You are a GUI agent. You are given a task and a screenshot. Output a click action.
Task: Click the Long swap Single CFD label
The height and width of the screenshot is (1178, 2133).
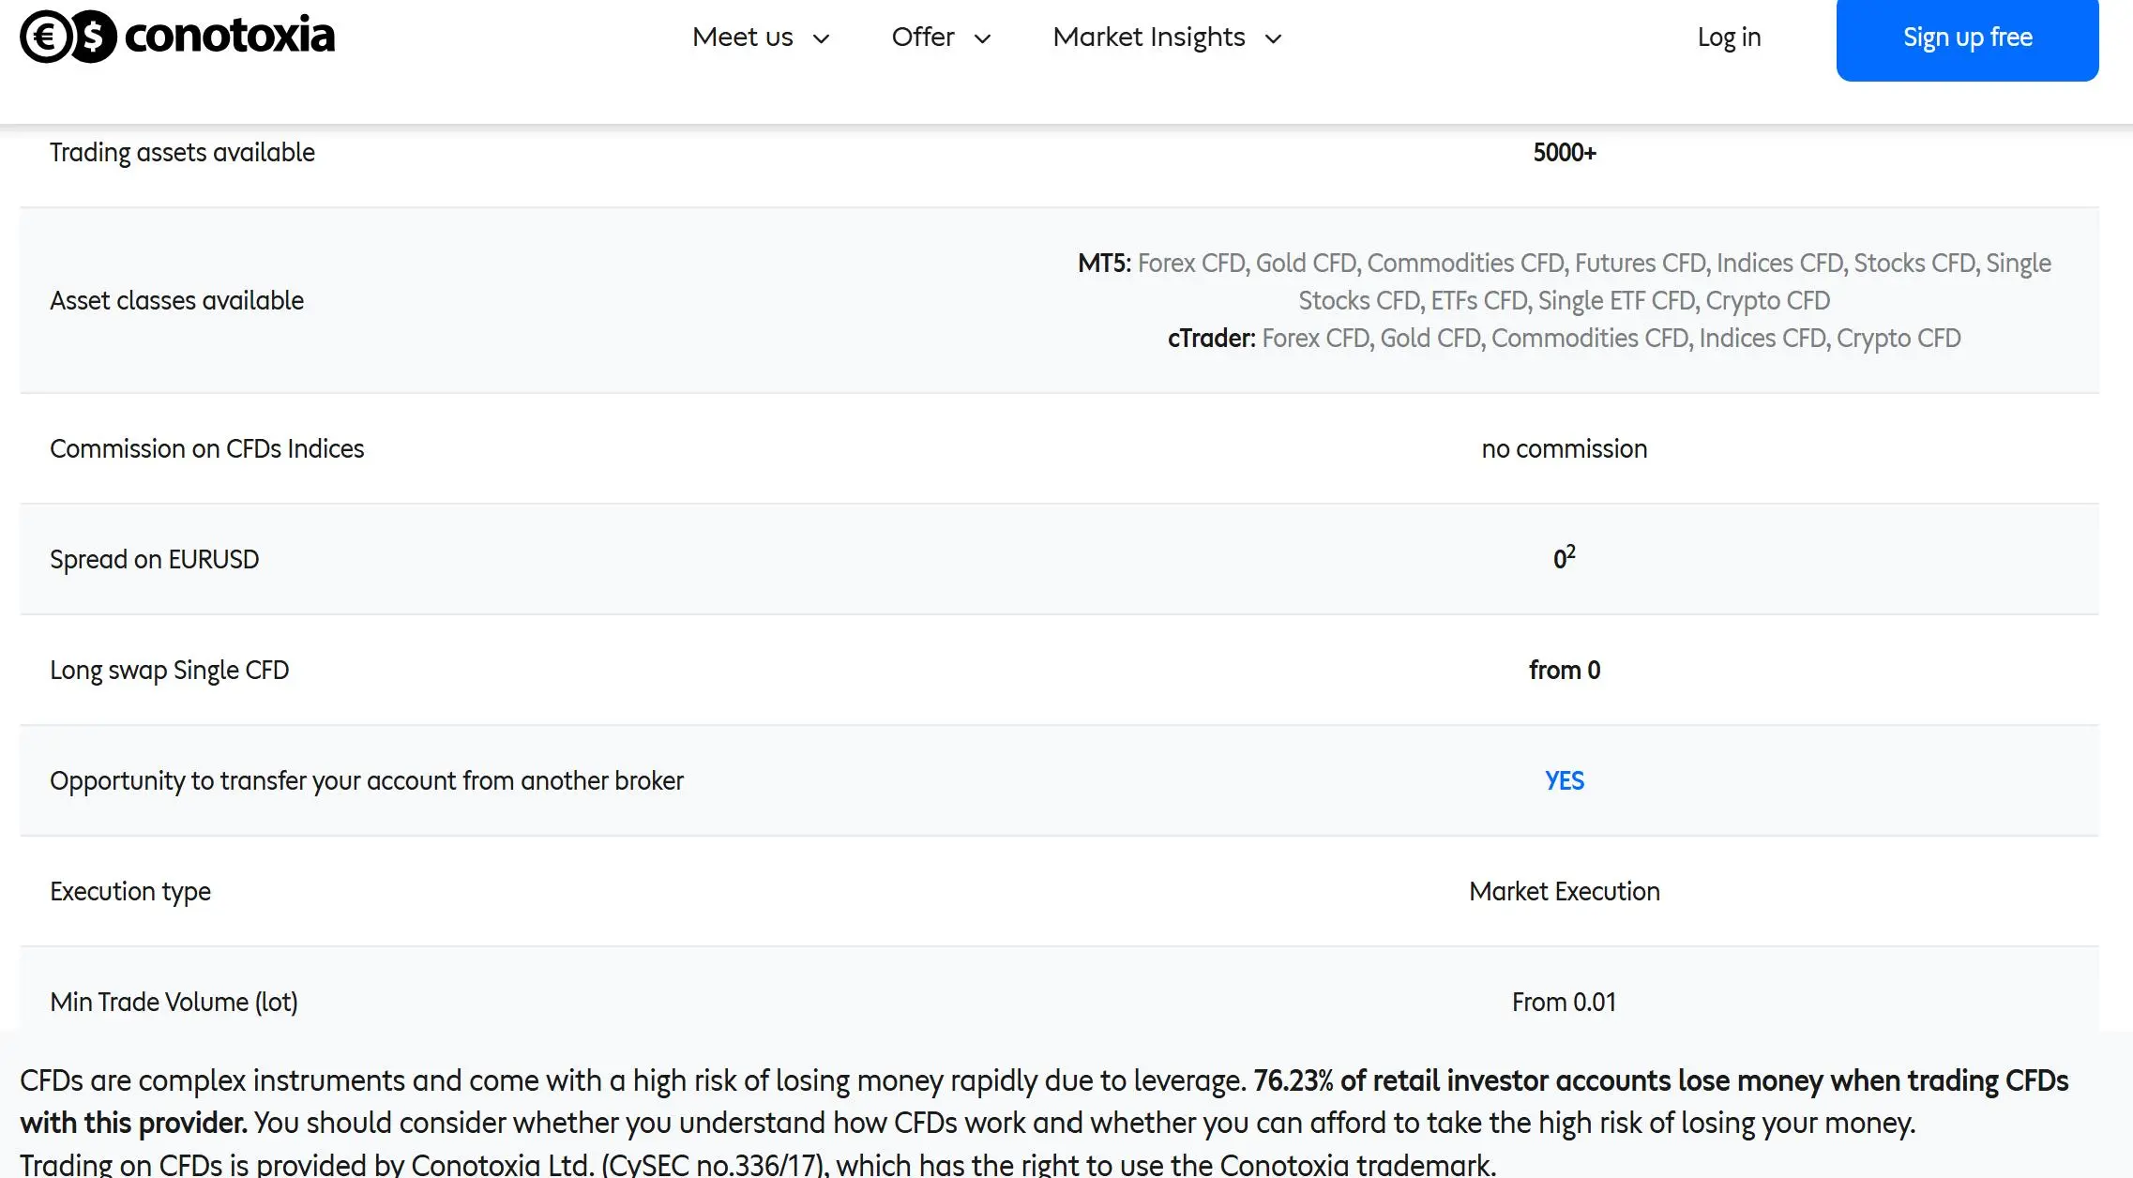(x=169, y=670)
